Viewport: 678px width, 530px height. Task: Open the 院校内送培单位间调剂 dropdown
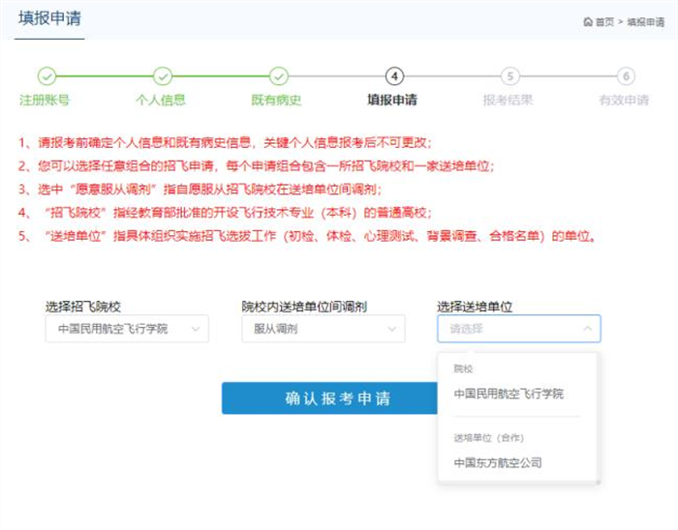[323, 329]
